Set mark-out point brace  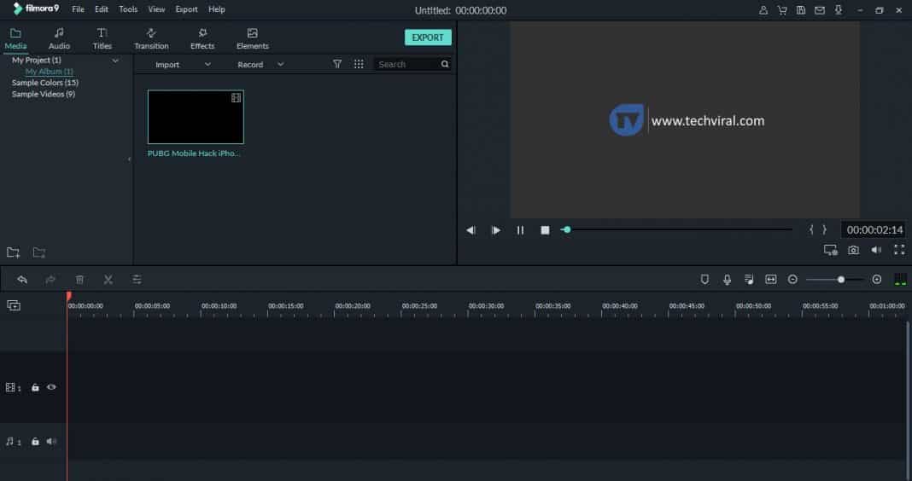[824, 230]
